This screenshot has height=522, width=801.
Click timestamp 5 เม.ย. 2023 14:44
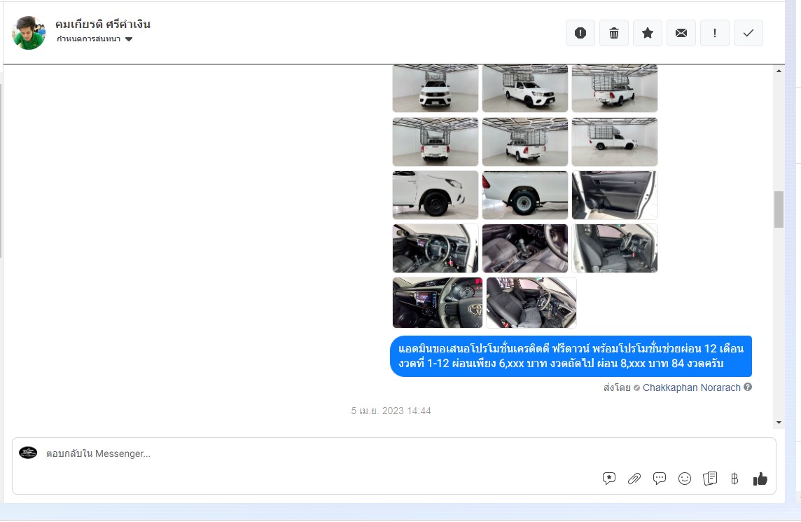pyautogui.click(x=391, y=411)
